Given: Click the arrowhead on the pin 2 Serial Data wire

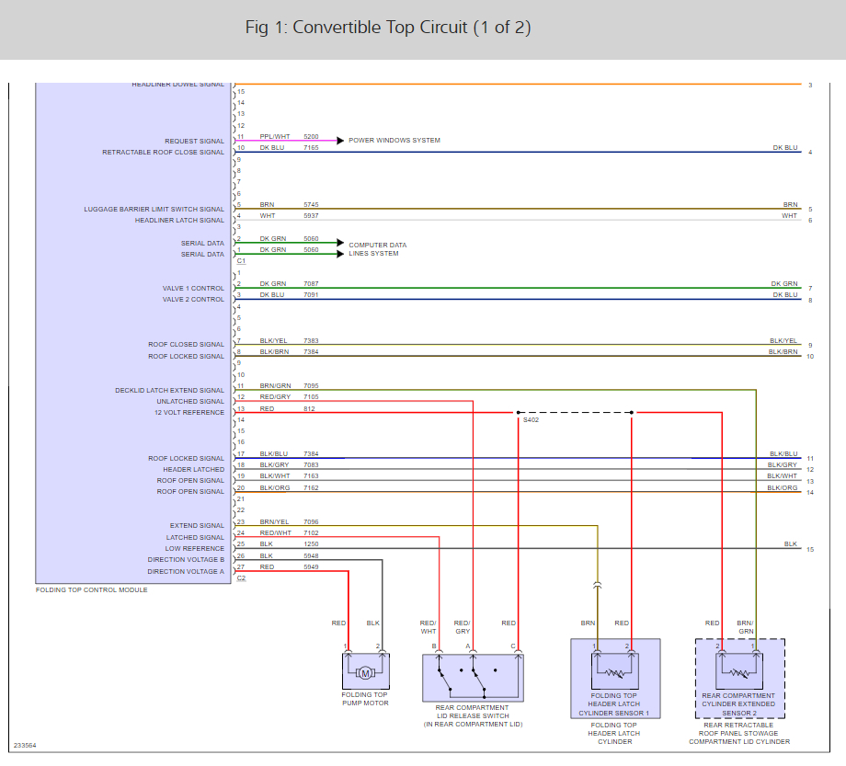Looking at the screenshot, I should coord(340,243).
